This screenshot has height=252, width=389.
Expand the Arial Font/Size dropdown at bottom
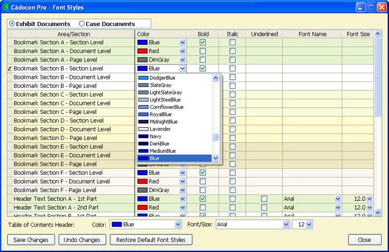286,225
